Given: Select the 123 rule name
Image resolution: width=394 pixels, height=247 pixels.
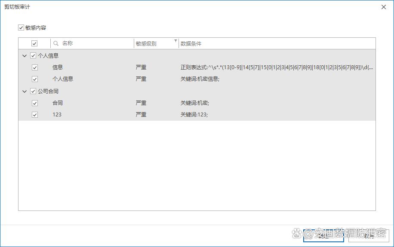Looking at the screenshot, I should click(57, 114).
